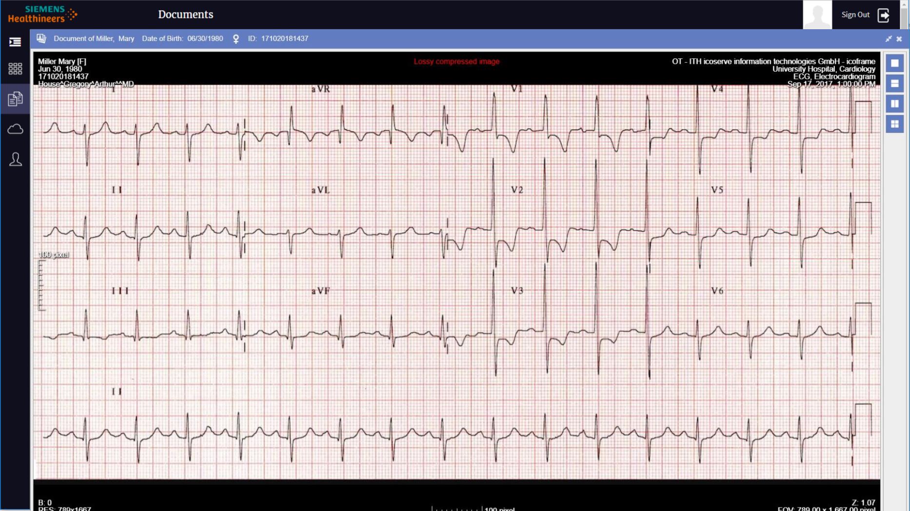Click the Siemens Healthineers logo
Screen dimensions: 910x511
42,14
